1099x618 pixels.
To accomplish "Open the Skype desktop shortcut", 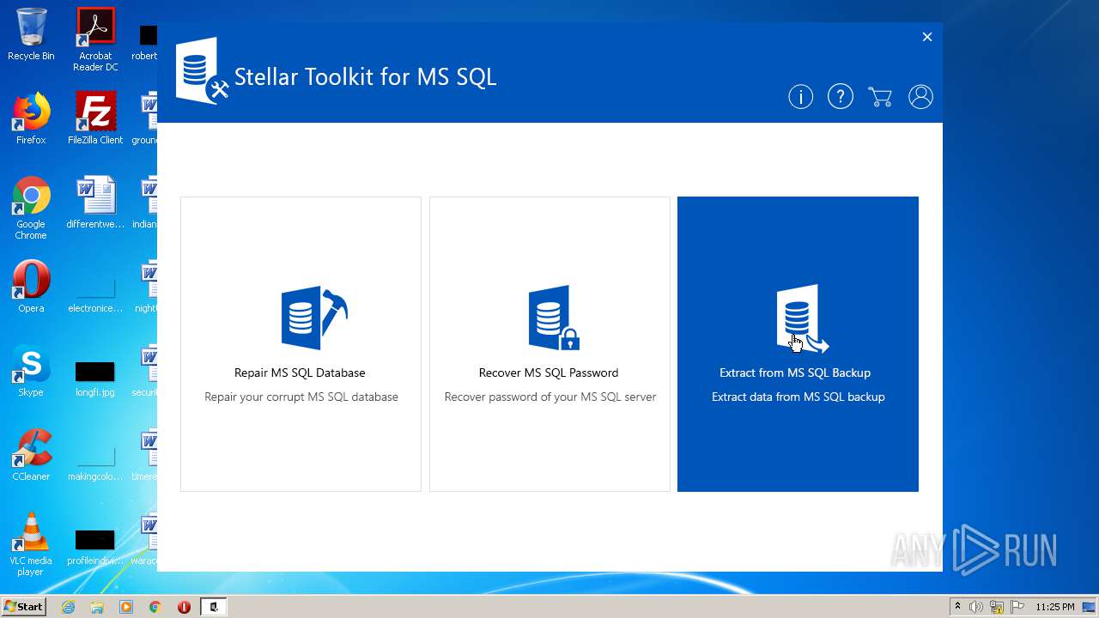I will pos(31,371).
